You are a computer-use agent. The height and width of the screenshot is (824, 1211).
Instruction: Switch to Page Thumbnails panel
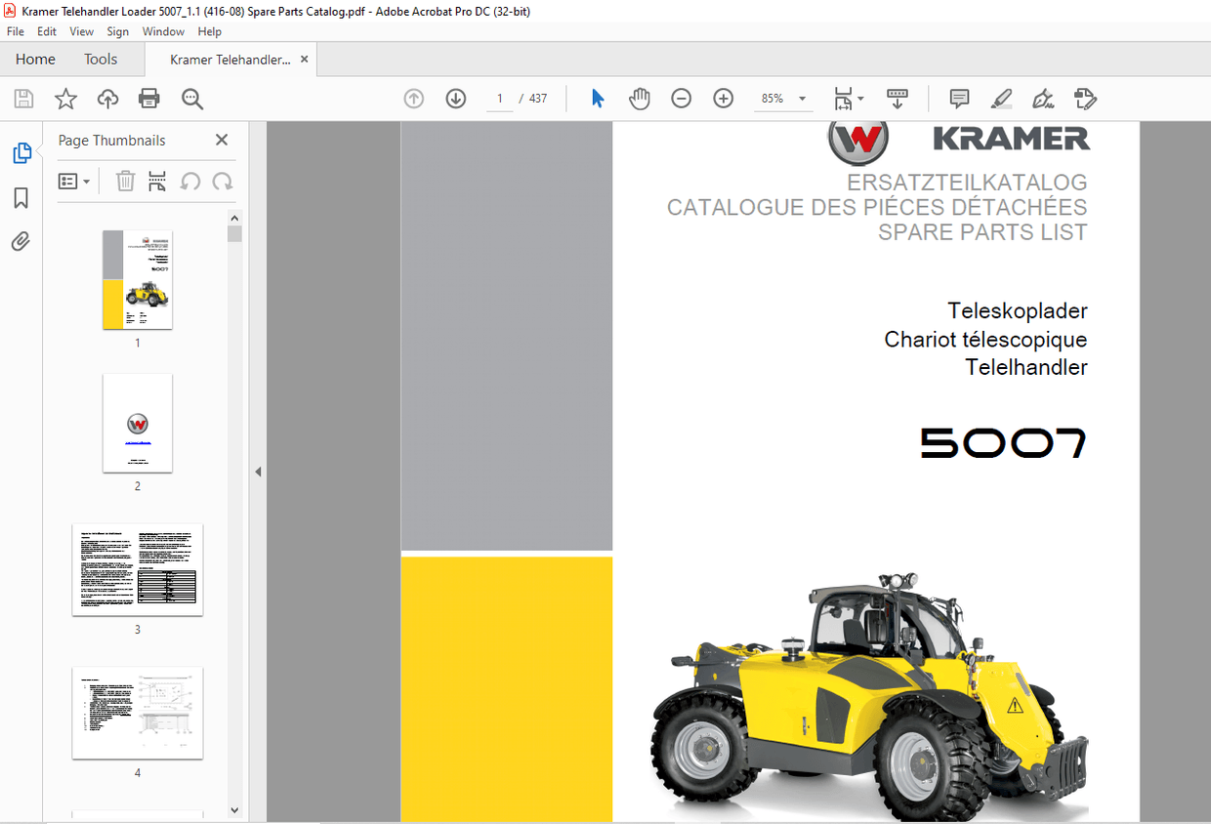point(21,153)
